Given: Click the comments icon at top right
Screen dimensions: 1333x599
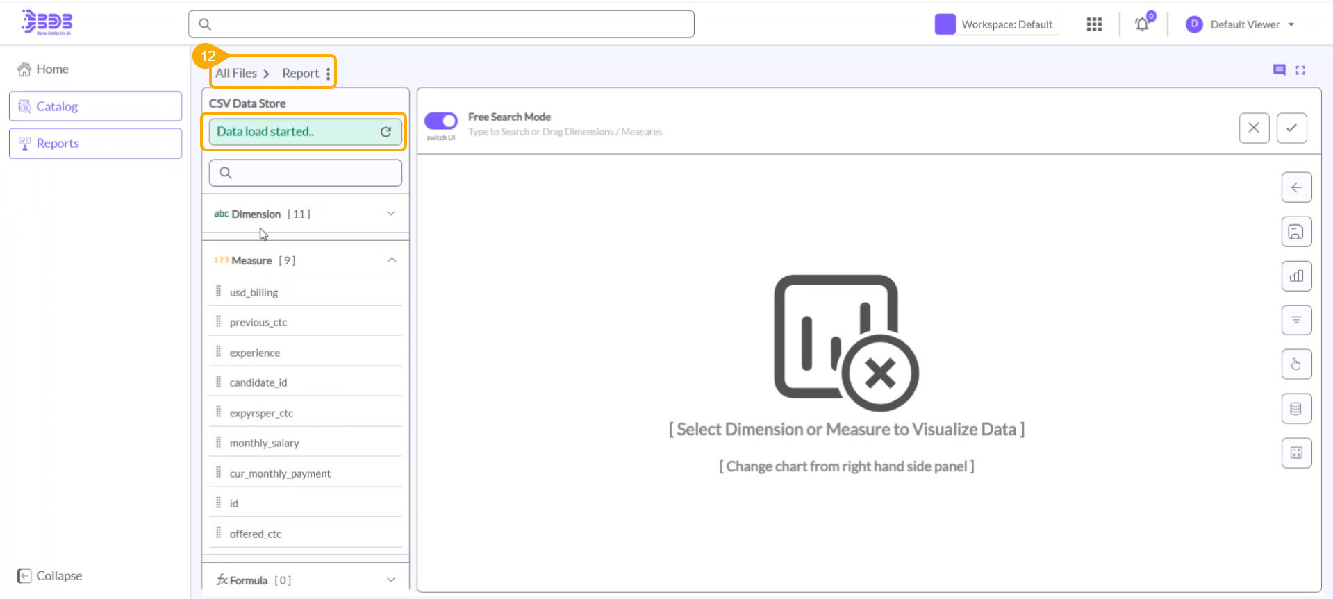Looking at the screenshot, I should click(x=1279, y=70).
